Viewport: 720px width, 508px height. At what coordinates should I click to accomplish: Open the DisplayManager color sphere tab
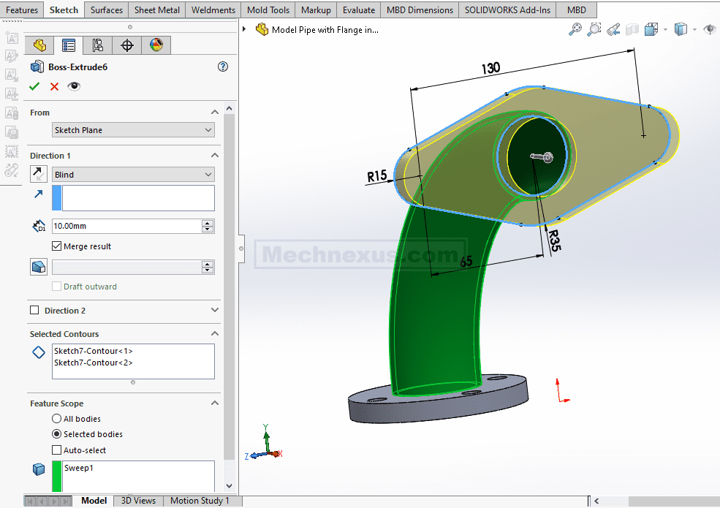click(156, 45)
